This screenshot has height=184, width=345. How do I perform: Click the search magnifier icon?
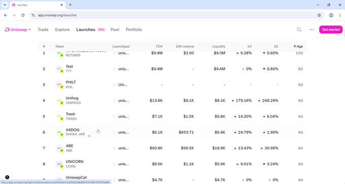point(299,29)
